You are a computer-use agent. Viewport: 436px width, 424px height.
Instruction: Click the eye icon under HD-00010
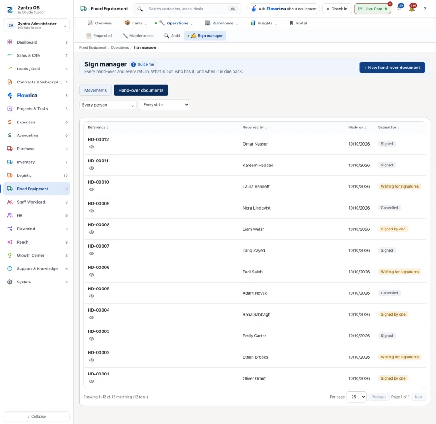point(91,190)
